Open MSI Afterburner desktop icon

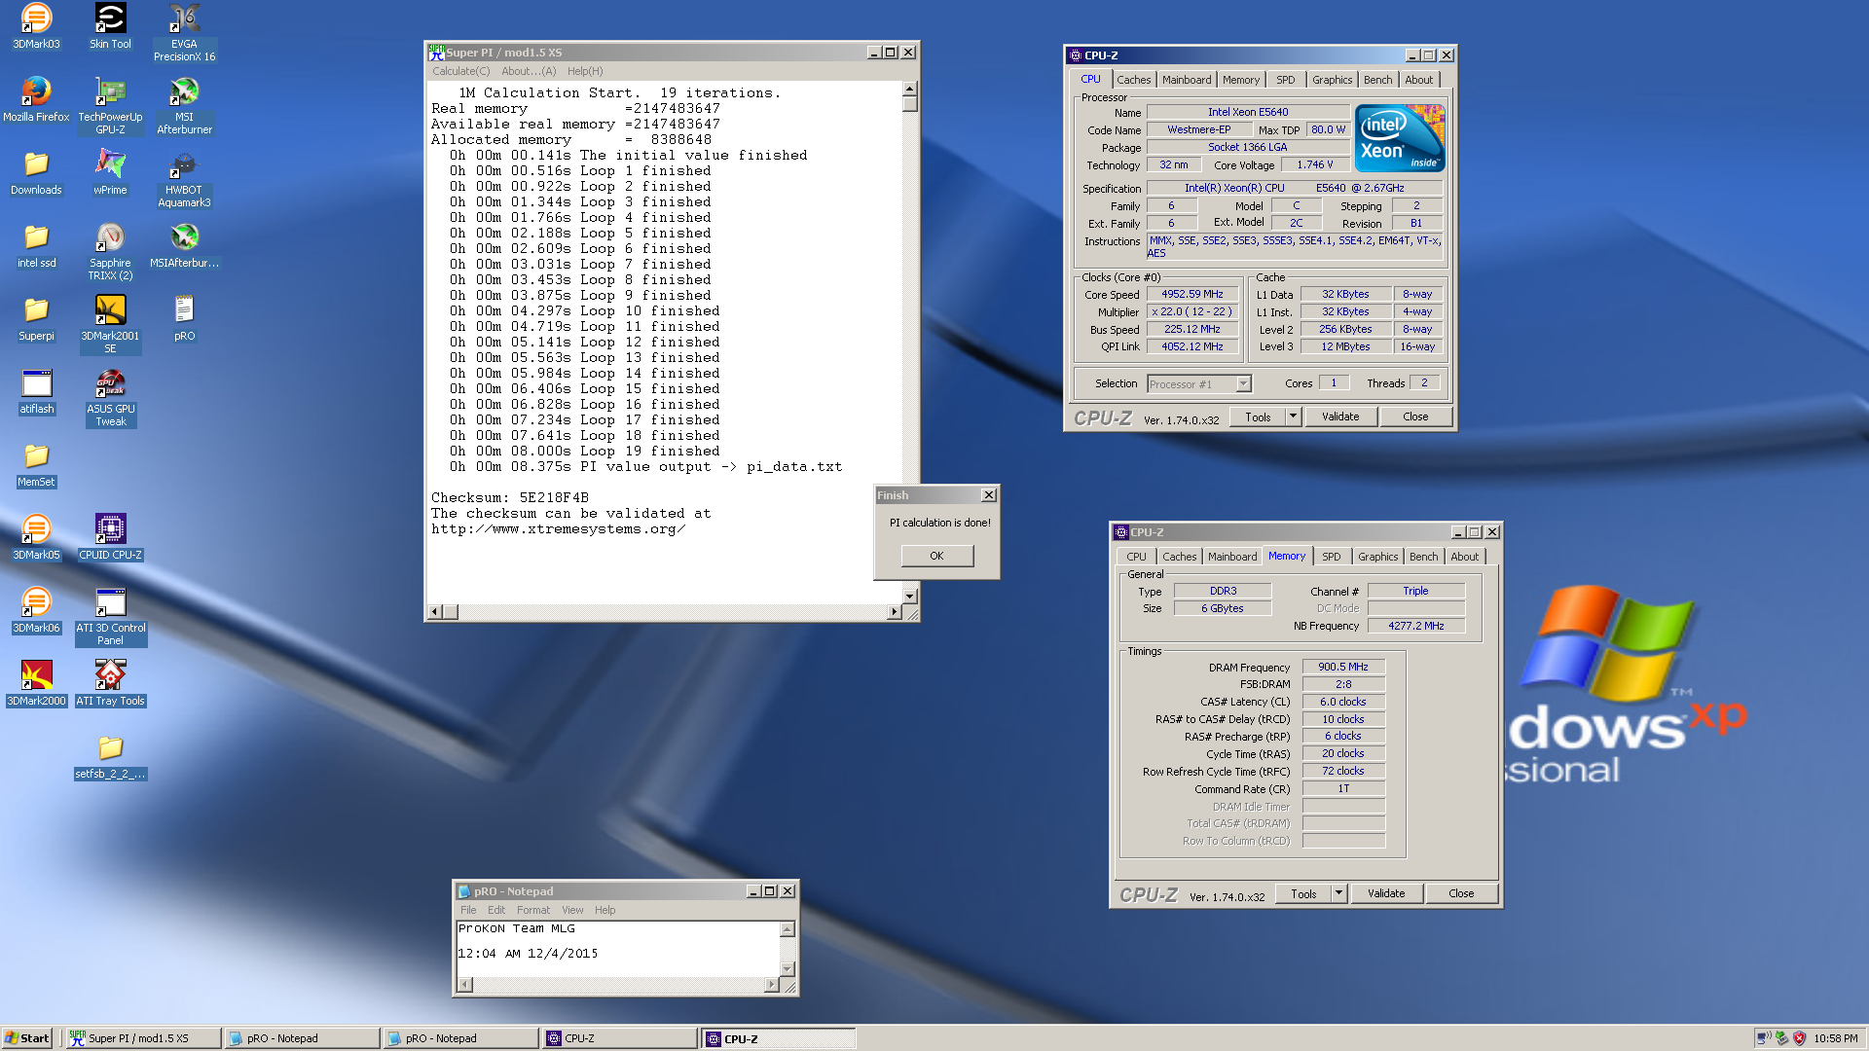click(x=184, y=105)
